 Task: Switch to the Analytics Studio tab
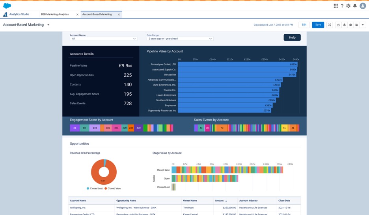pyautogui.click(x=19, y=14)
